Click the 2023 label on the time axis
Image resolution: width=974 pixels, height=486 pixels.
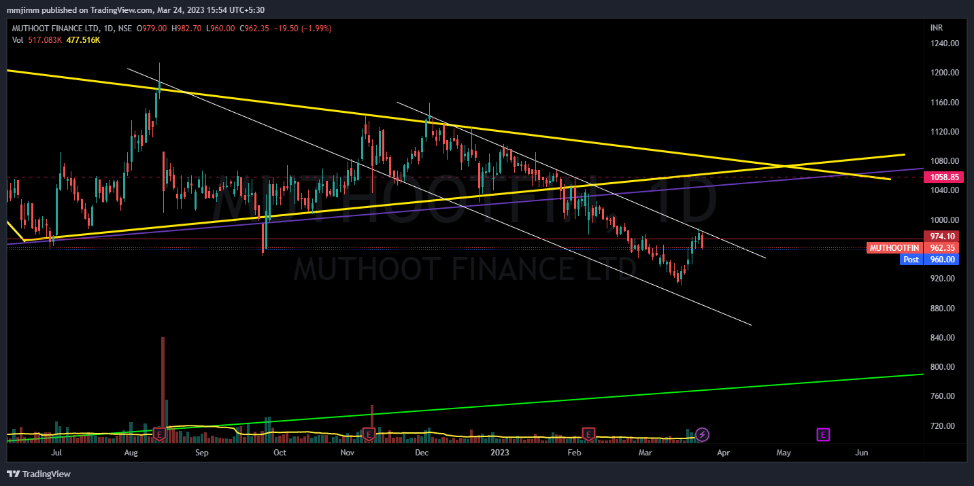[500, 452]
